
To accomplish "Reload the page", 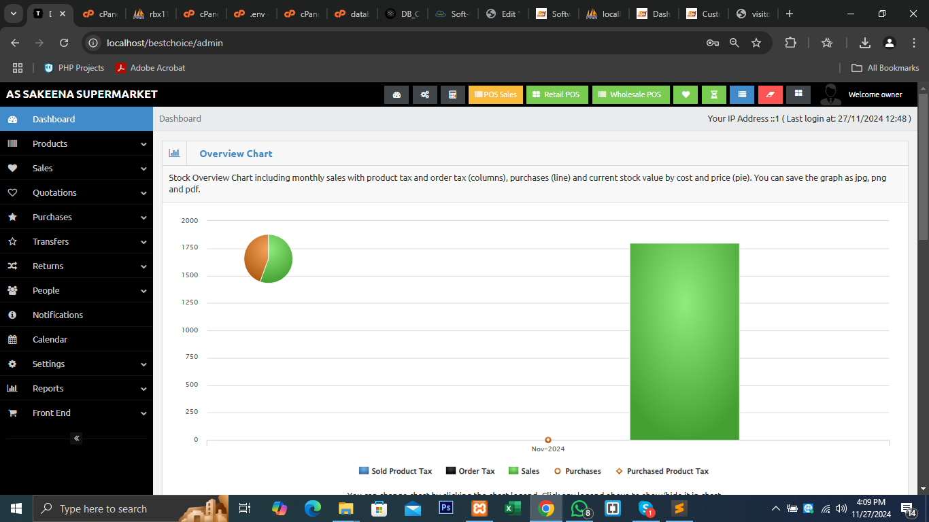I will (x=64, y=43).
